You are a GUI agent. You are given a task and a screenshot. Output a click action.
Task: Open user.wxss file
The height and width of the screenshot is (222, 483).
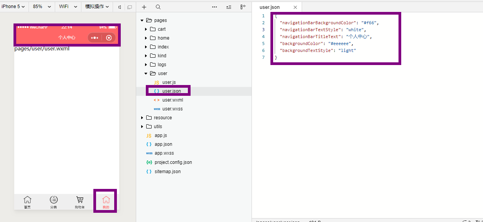click(x=172, y=109)
